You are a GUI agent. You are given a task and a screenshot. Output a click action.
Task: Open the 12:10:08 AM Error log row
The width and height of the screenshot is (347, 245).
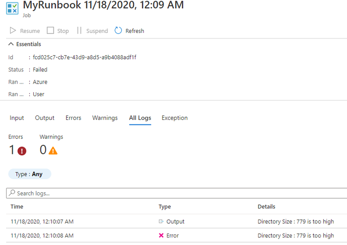tap(177, 235)
